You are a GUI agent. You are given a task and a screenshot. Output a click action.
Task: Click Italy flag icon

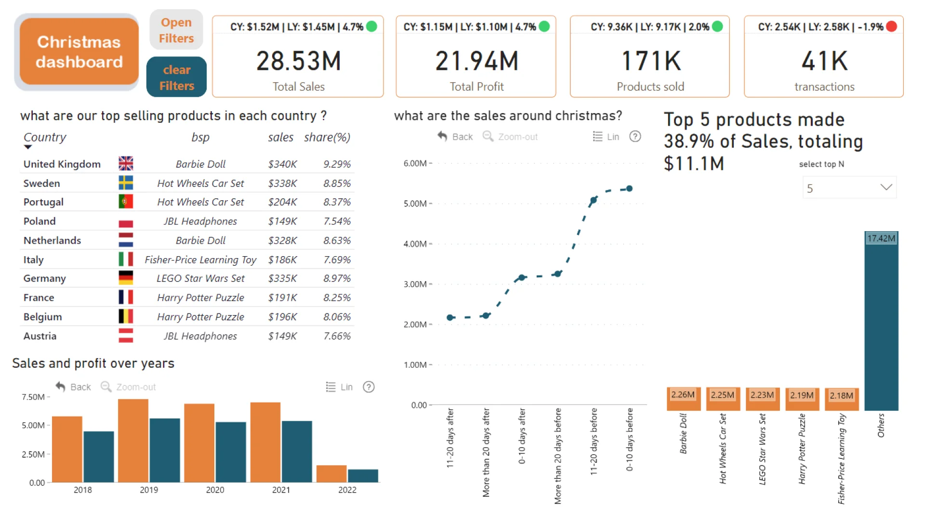click(126, 259)
